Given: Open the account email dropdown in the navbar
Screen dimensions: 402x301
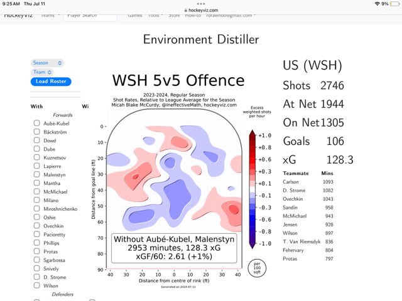Looking at the screenshot, I should pyautogui.click(x=231, y=15).
